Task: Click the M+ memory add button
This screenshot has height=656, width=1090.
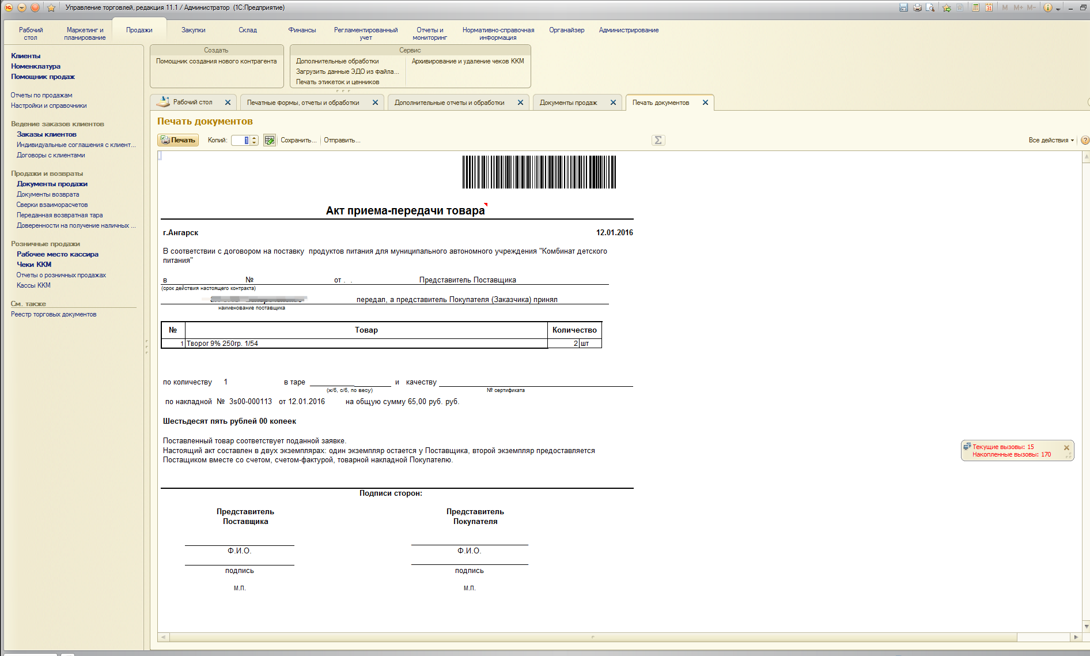Action: pyautogui.click(x=1018, y=7)
